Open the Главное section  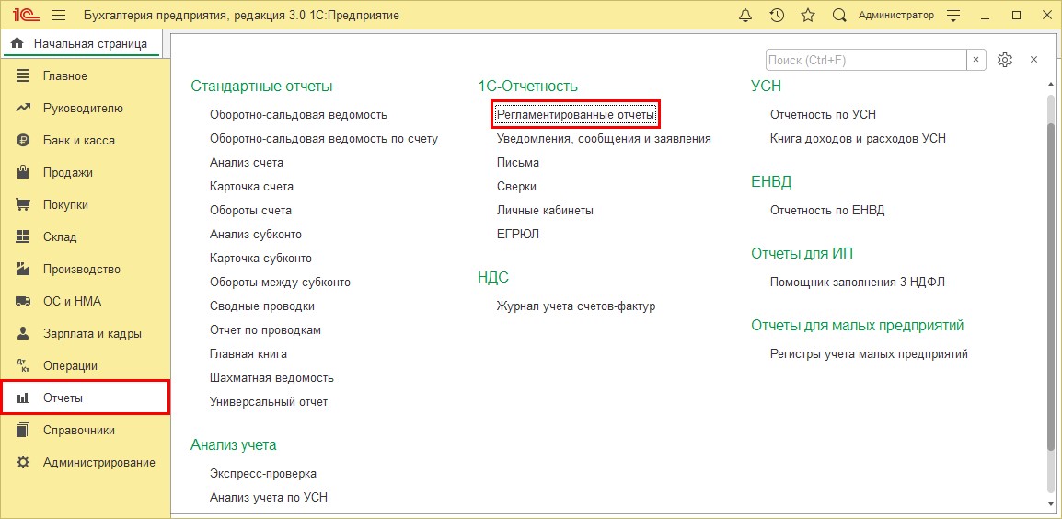(x=86, y=75)
